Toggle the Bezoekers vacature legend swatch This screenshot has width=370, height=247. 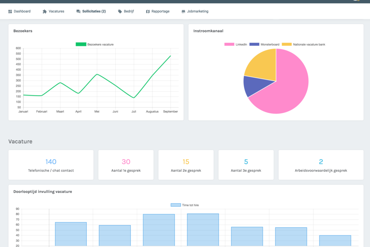click(81, 44)
